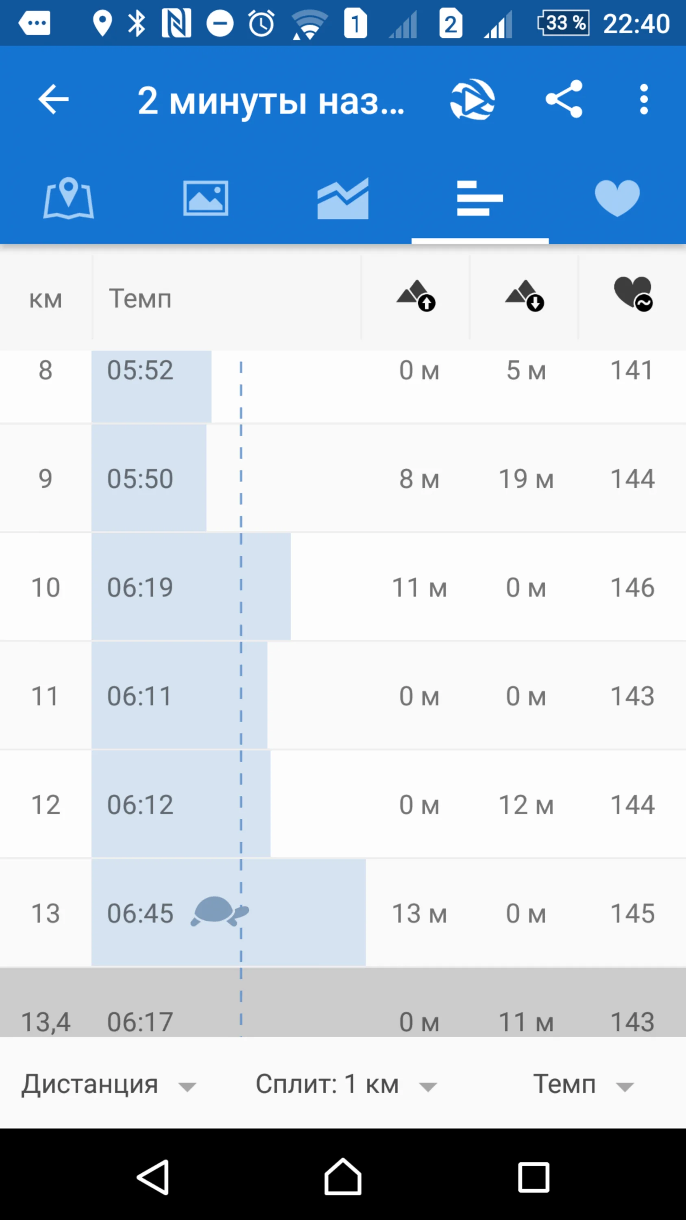Open the heart rate tab
Screen dimensions: 686x1220
tap(617, 198)
